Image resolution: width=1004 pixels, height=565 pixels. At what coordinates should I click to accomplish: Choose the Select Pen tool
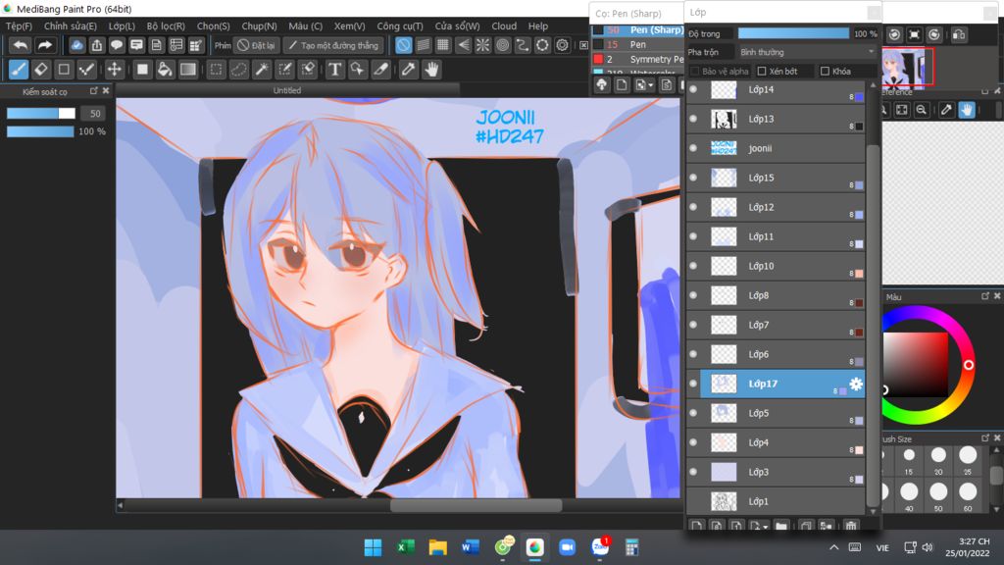pyautogui.click(x=285, y=70)
